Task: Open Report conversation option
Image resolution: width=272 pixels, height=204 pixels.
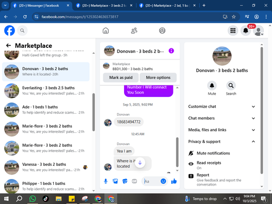Action: (222, 180)
